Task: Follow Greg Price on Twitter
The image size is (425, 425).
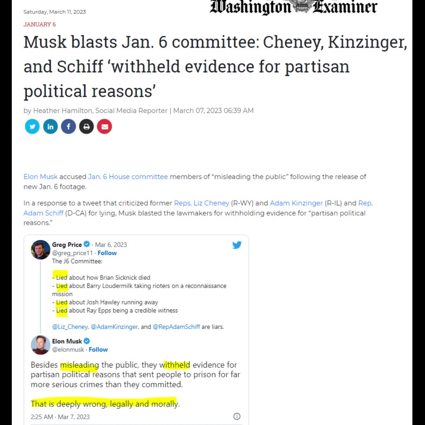Action: pyautogui.click(x=107, y=253)
